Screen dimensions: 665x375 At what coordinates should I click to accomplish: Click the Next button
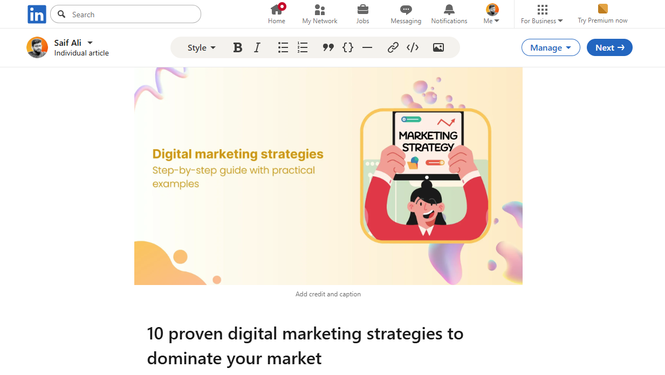[x=609, y=47]
